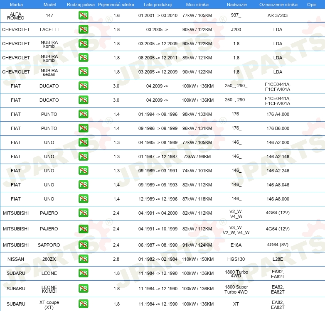Screen dimensions: 325x311
Task: Click fuel icon in Uno 146 A2.246 row
Action: click(83, 170)
